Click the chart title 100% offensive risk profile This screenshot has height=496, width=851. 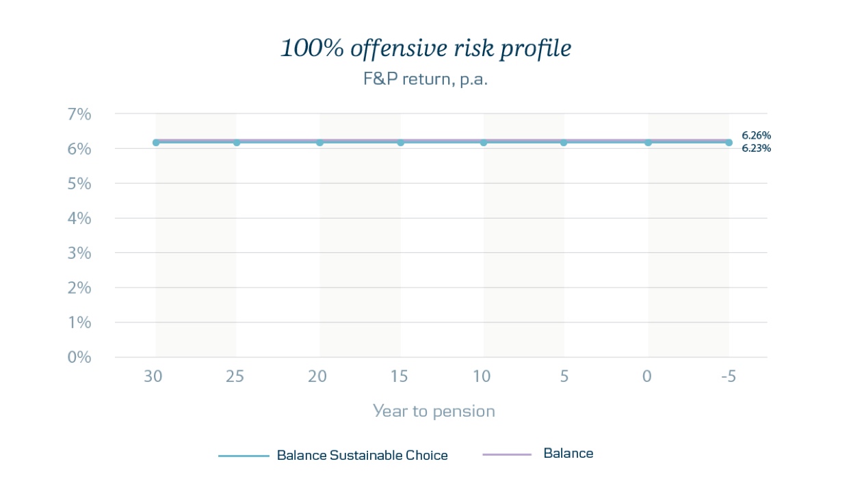[x=425, y=49]
